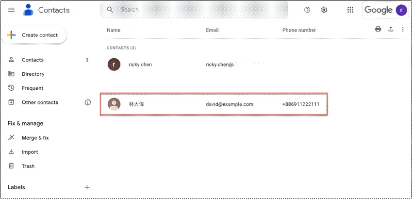The height and width of the screenshot is (199, 412).
Task: Open Frequent in the sidebar
Action: pos(33,88)
